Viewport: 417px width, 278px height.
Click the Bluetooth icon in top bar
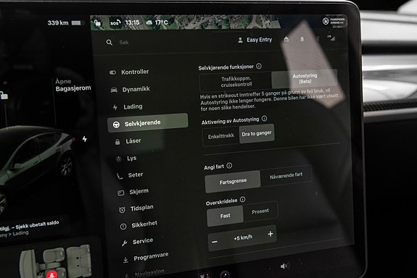click(x=317, y=39)
